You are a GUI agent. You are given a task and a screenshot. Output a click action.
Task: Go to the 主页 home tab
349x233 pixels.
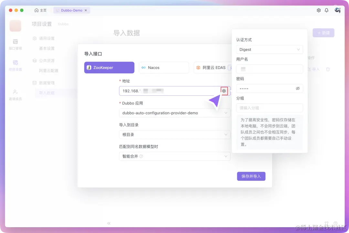pos(40,10)
